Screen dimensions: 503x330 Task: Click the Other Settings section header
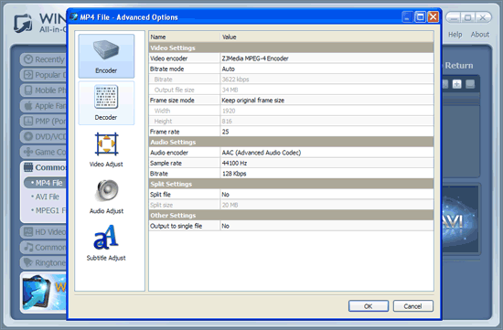(x=291, y=216)
